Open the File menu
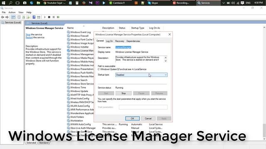This screenshot has height=149, width=266. click(4, 12)
